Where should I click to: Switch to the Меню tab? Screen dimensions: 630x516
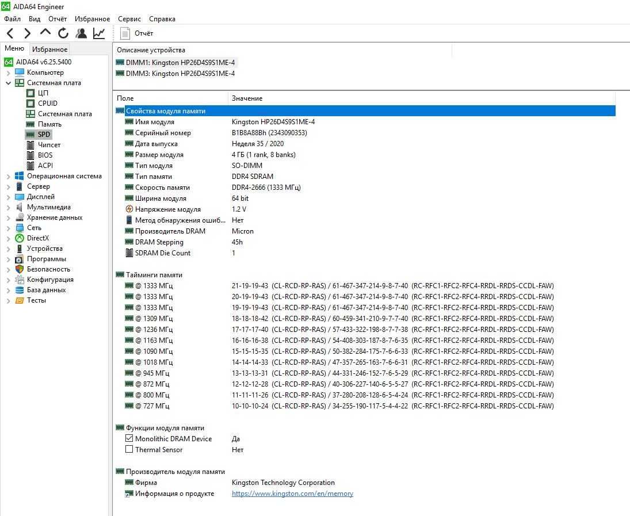tap(14, 48)
